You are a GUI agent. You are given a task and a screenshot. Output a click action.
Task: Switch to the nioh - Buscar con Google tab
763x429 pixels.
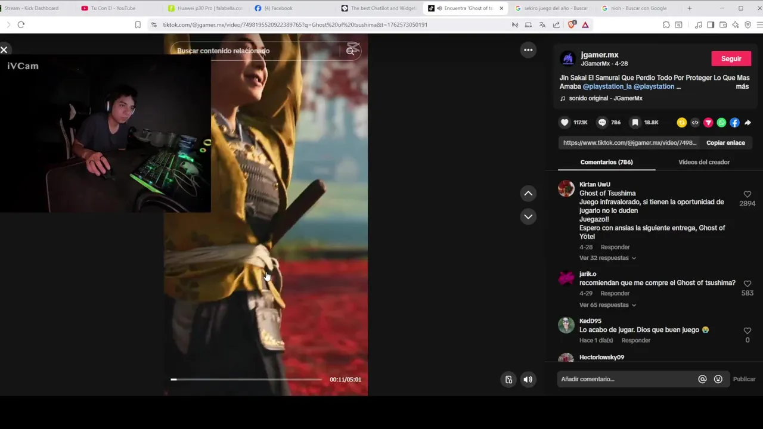[x=638, y=8]
